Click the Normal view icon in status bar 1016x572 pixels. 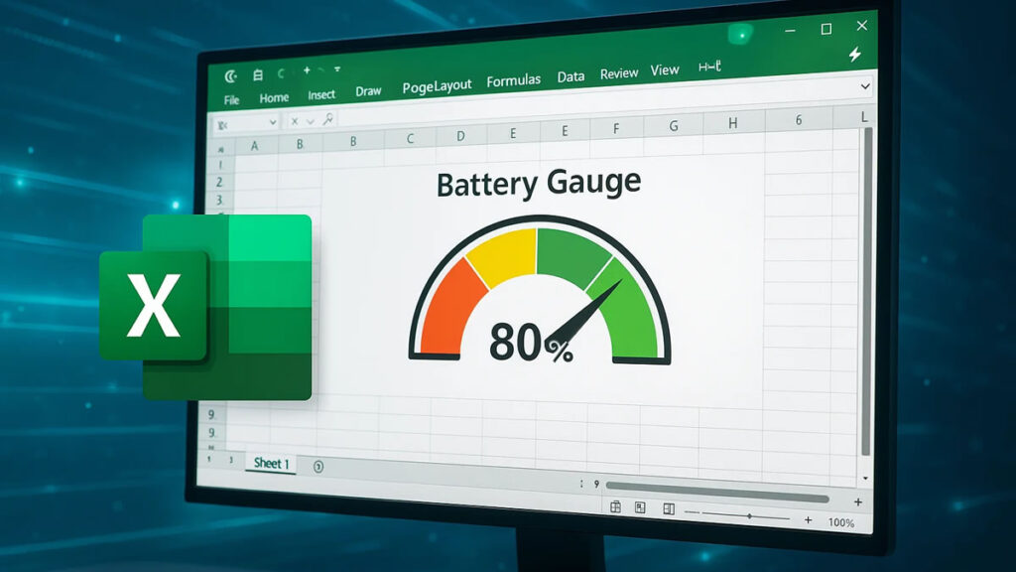pyautogui.click(x=616, y=506)
